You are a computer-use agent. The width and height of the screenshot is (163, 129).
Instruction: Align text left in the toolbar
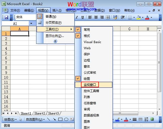tap(90, 17)
